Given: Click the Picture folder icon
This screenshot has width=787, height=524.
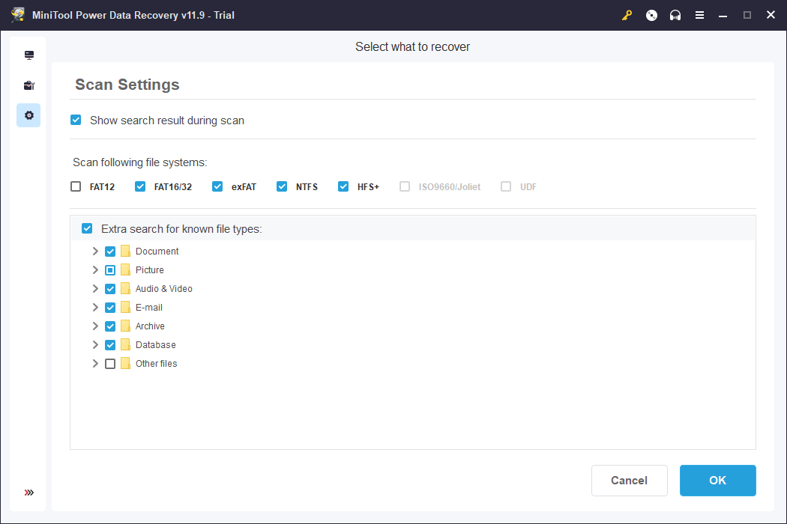Looking at the screenshot, I should [125, 269].
